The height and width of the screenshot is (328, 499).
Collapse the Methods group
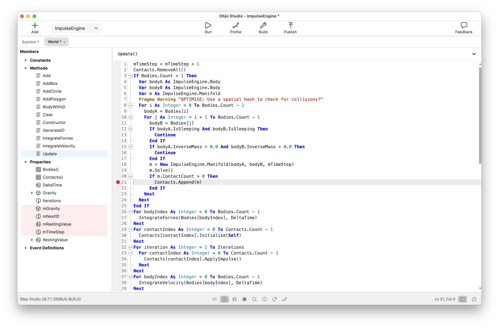(26, 68)
